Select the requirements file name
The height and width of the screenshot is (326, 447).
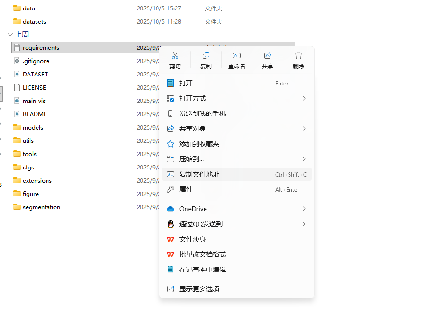[41, 47]
